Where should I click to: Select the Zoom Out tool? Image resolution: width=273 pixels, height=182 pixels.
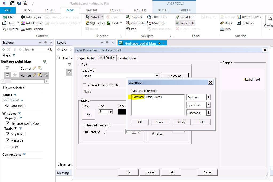[x=136, y=23]
